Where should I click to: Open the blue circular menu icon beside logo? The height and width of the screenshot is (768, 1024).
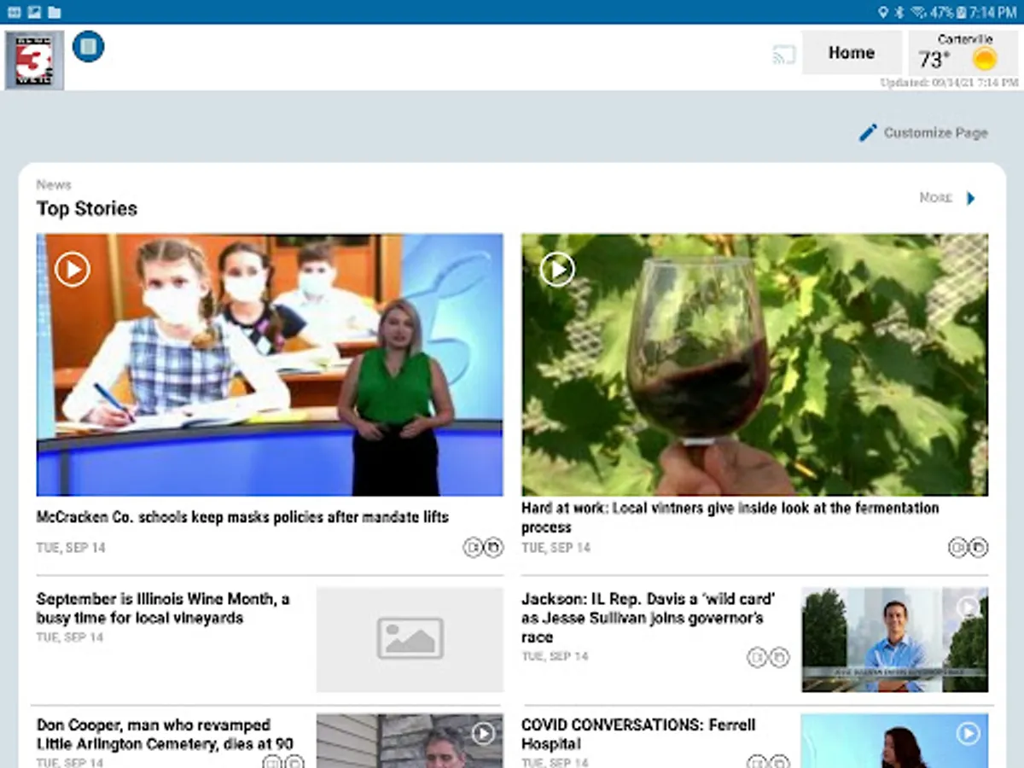(89, 46)
